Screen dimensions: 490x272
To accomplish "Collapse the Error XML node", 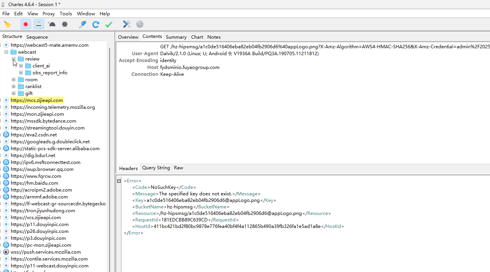I will (119, 181).
